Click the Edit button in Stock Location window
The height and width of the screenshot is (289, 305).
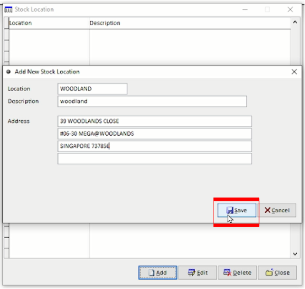[197, 272]
